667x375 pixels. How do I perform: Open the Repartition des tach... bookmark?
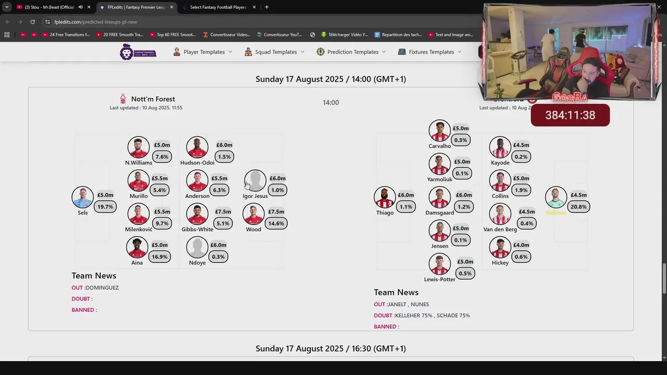click(399, 35)
